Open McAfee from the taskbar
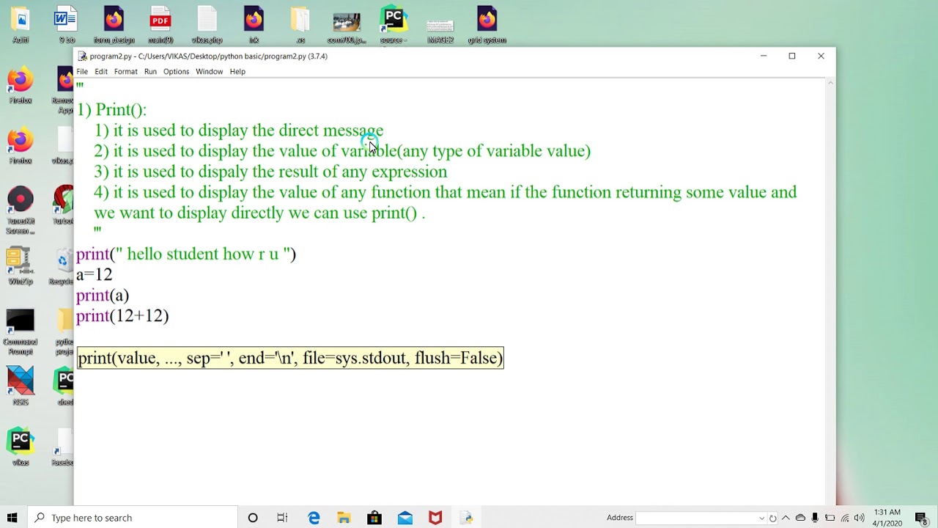The height and width of the screenshot is (528, 938). point(435,518)
